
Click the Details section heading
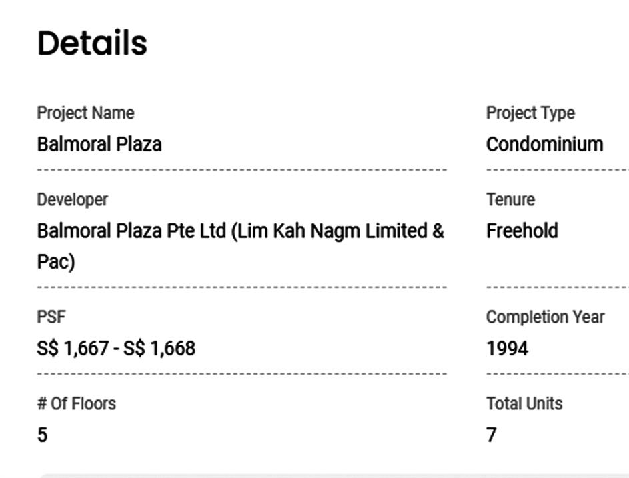[92, 43]
